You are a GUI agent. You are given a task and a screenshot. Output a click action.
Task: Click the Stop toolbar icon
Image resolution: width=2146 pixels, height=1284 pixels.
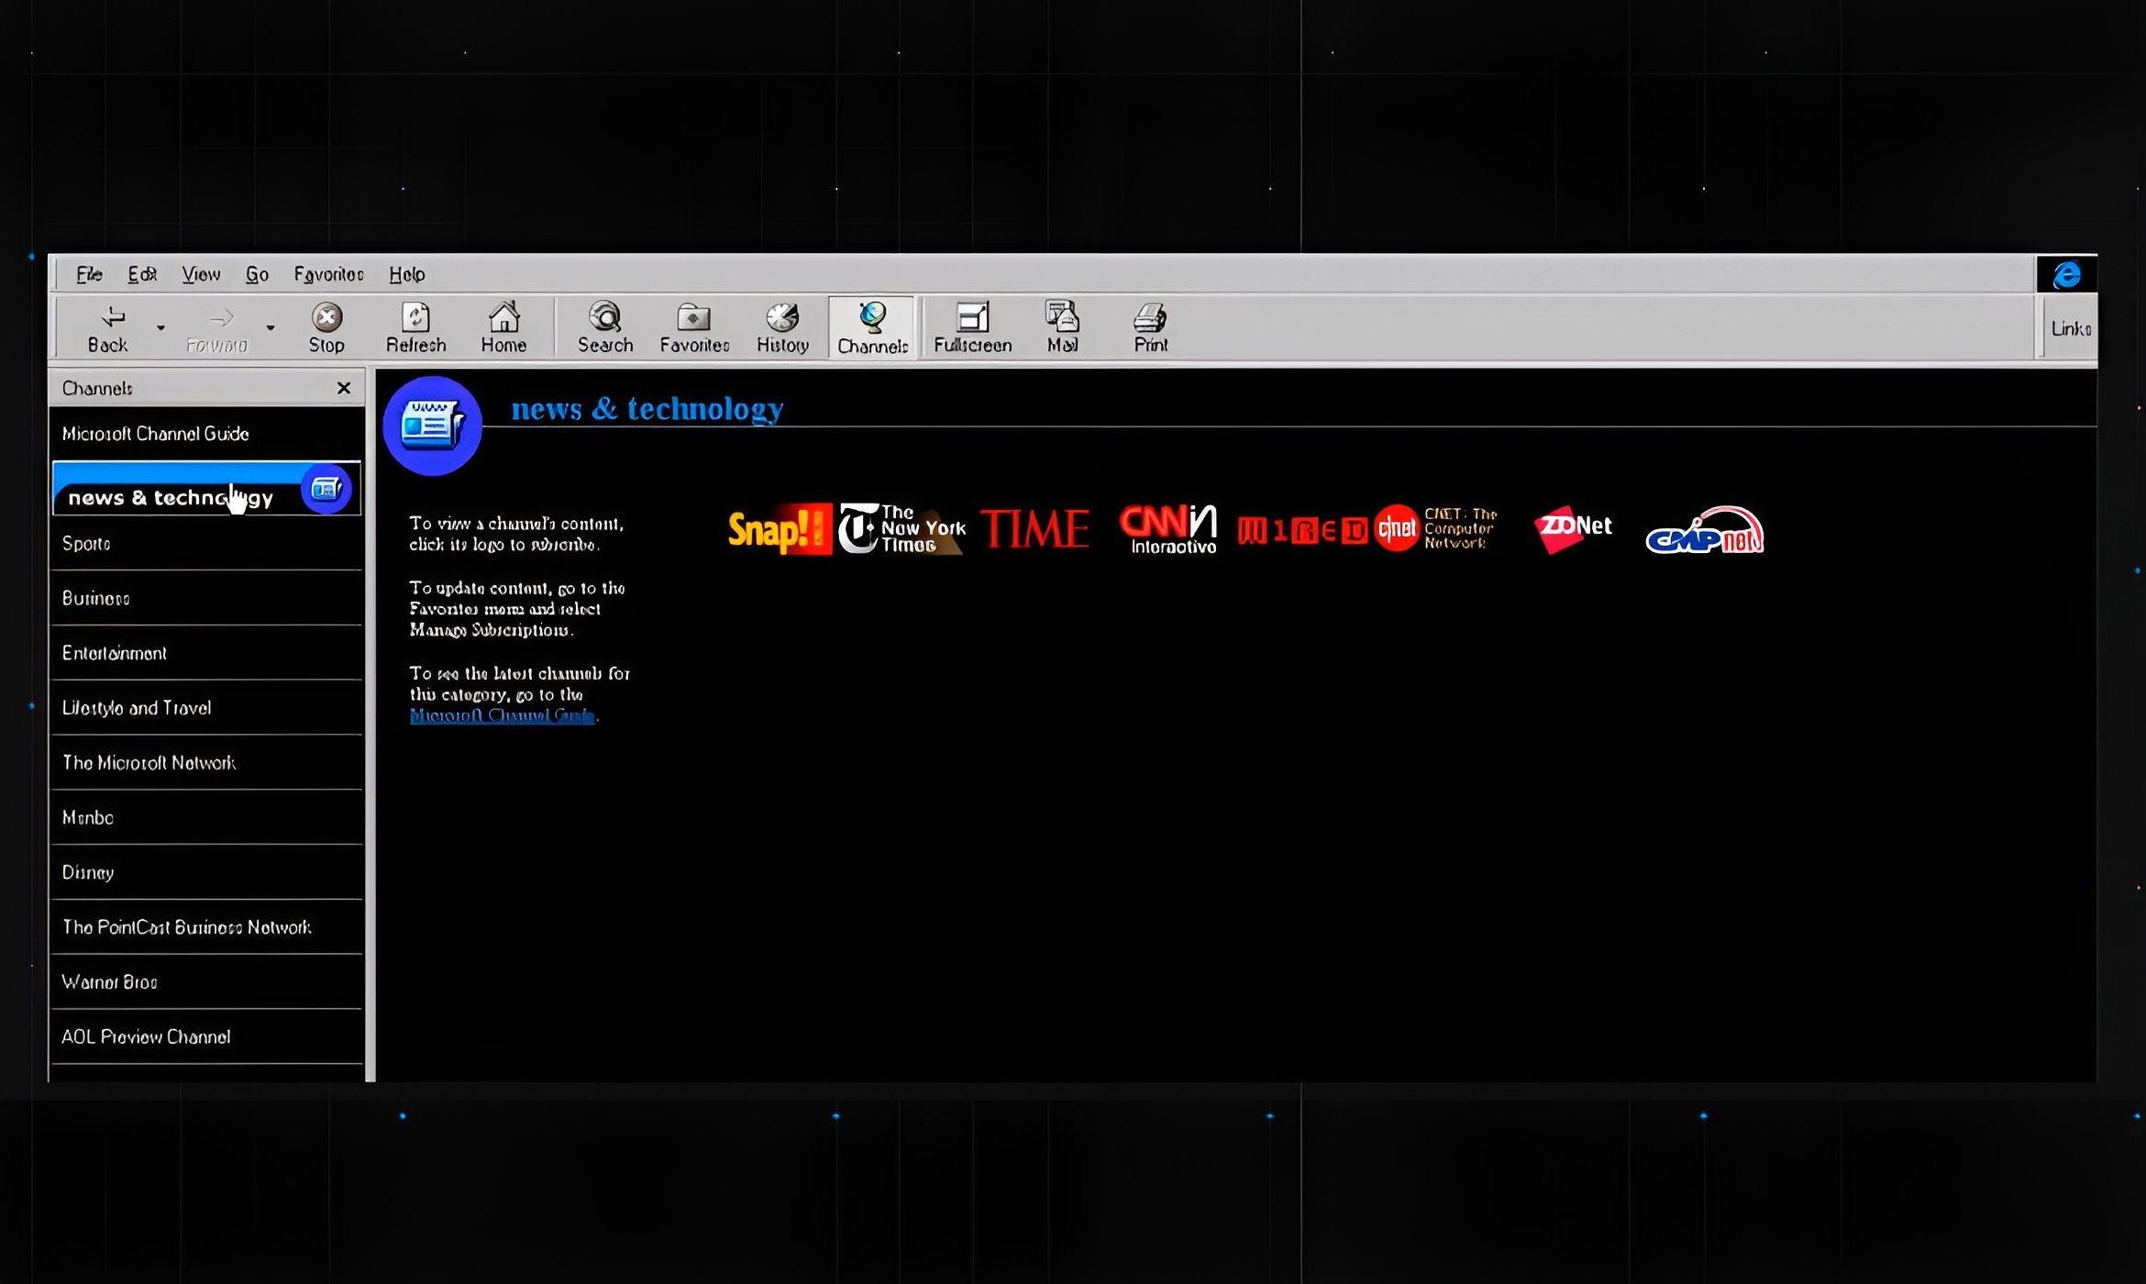coord(326,317)
